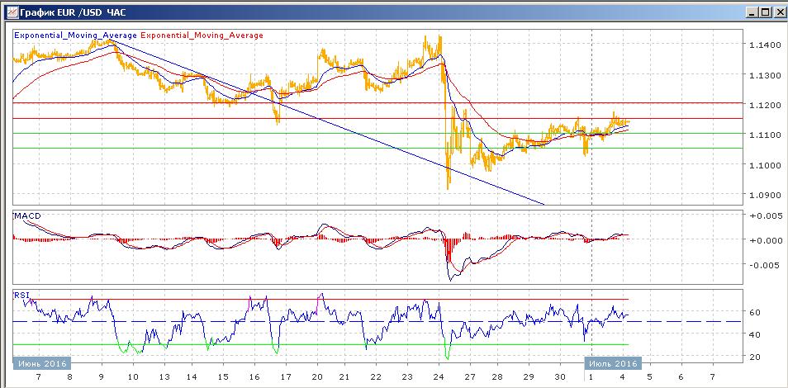Screen dimensions: 788x388
Task: Select the MACD indicator panel label
Action: tap(27, 216)
